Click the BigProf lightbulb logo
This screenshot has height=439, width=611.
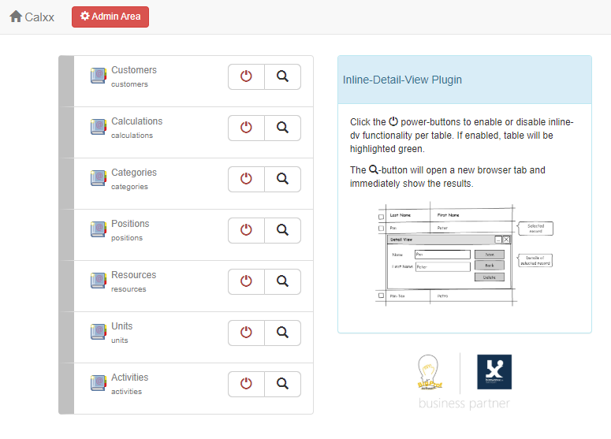coord(430,372)
